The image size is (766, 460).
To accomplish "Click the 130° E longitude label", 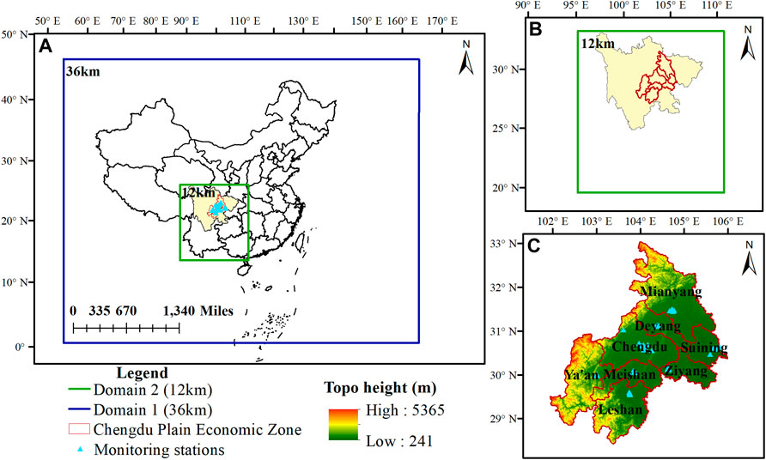I will pyautogui.click(x=303, y=21).
